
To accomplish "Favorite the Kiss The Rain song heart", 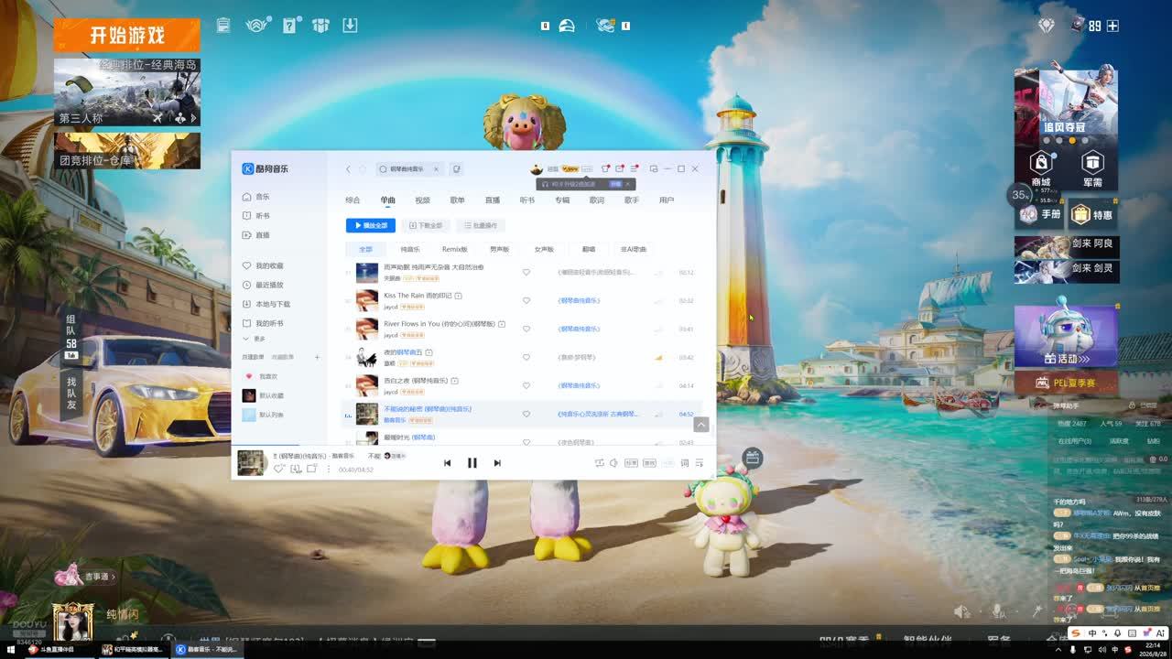I will coord(526,300).
